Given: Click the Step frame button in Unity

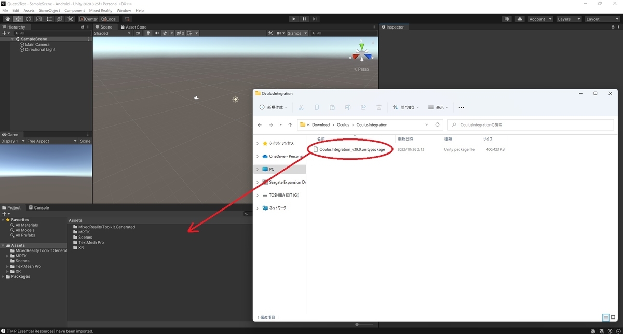Looking at the screenshot, I should click(x=315, y=19).
